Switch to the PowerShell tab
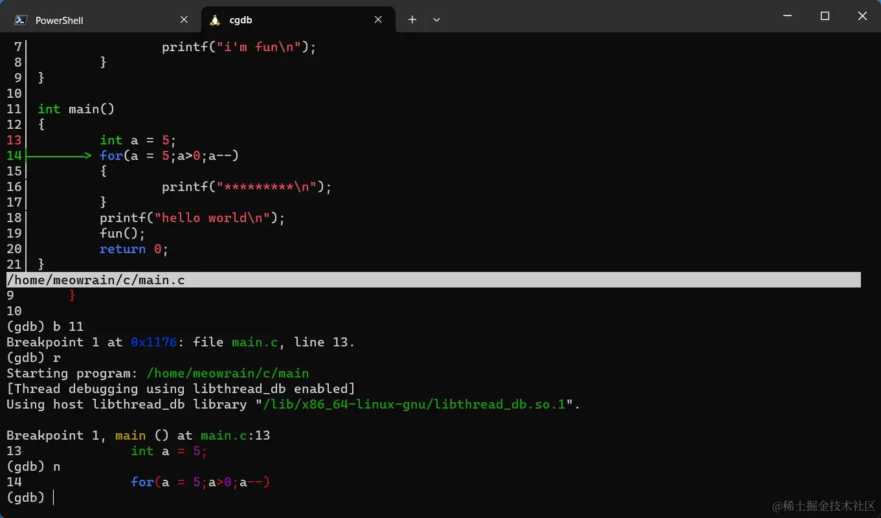881x518 pixels. tap(102, 19)
